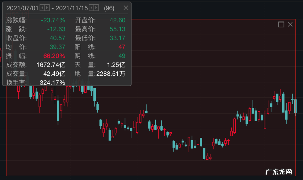The width and height of the screenshot is (303, 180).
Task: Step the start date forward with its right arrow
Action: coord(46,8)
